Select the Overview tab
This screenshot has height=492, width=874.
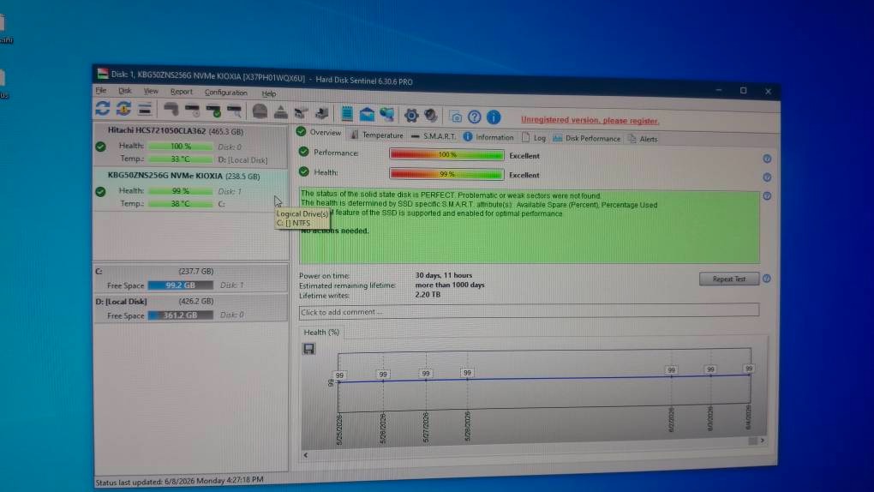click(320, 132)
